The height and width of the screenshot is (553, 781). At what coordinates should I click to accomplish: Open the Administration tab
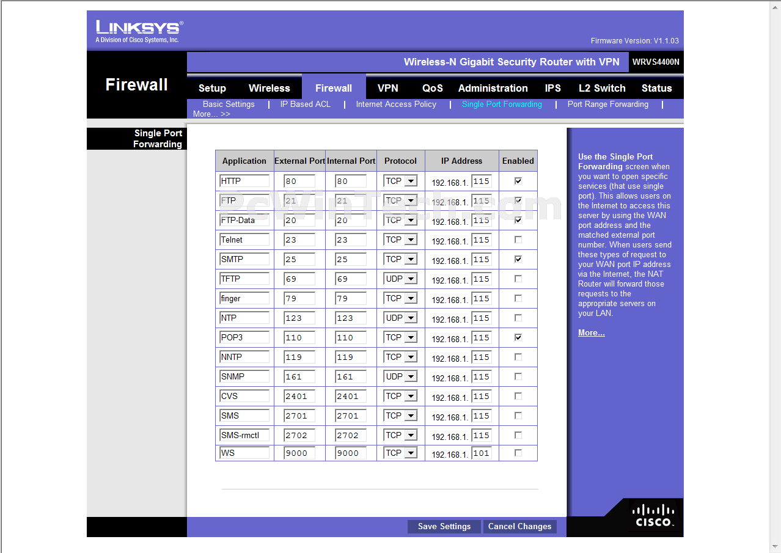point(493,88)
